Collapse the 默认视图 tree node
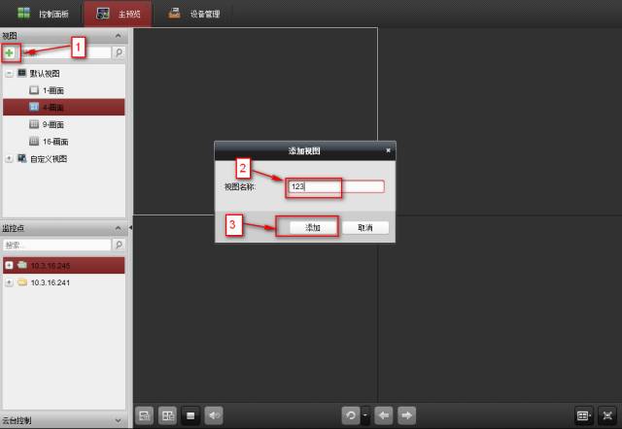The width and height of the screenshot is (622, 429). pos(9,73)
